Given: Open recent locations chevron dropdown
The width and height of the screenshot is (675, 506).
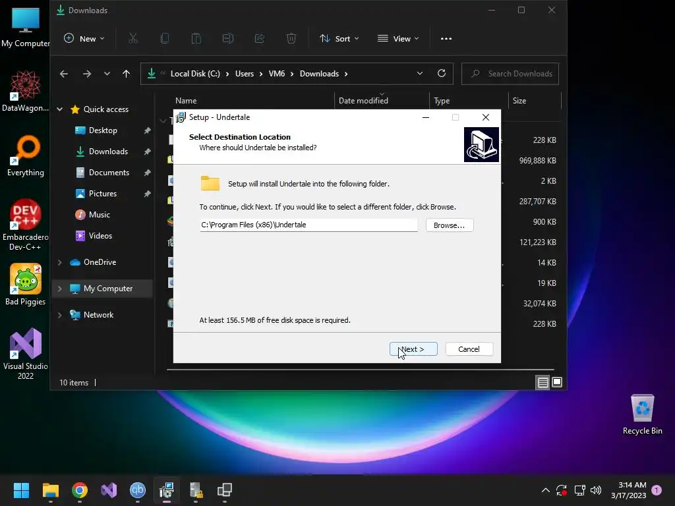Looking at the screenshot, I should pyautogui.click(x=107, y=74).
